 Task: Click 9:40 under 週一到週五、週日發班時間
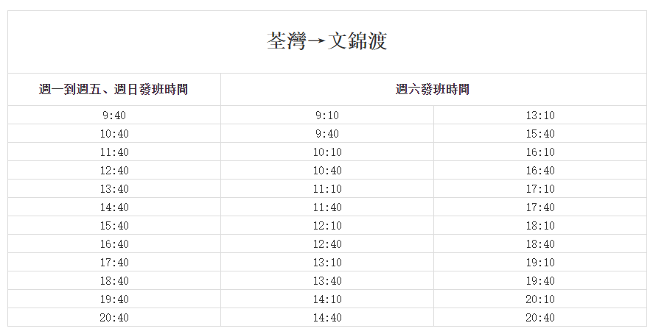[x=114, y=116]
